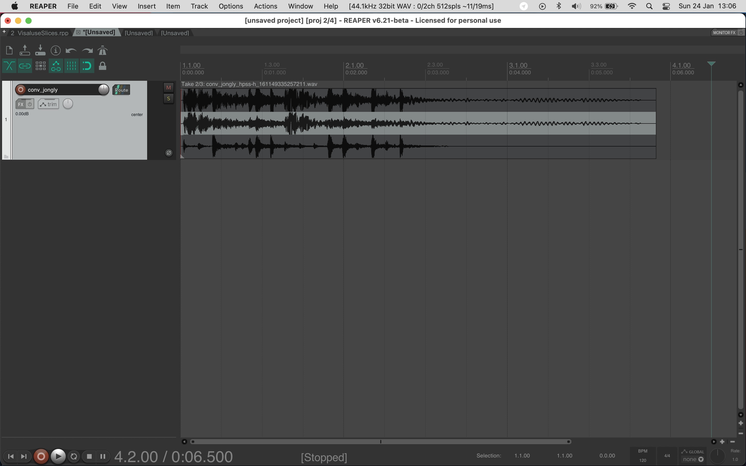Open project with the upload-arrow icon

25,50
